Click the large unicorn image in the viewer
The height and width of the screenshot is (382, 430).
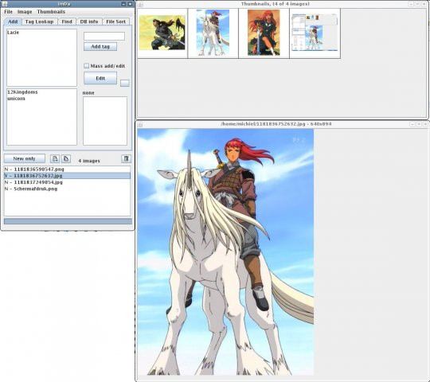point(225,251)
